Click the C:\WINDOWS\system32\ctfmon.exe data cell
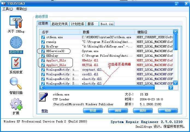 (106, 37)
